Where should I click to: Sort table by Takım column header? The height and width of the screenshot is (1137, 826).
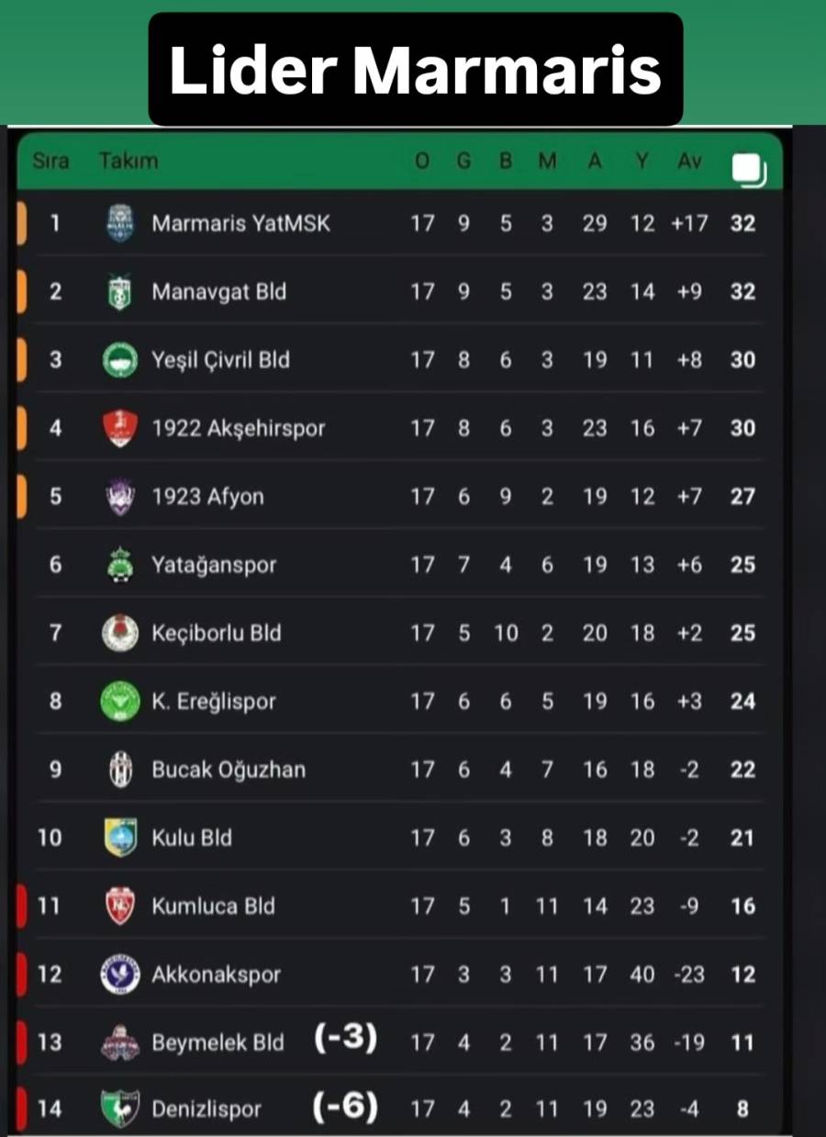click(128, 161)
